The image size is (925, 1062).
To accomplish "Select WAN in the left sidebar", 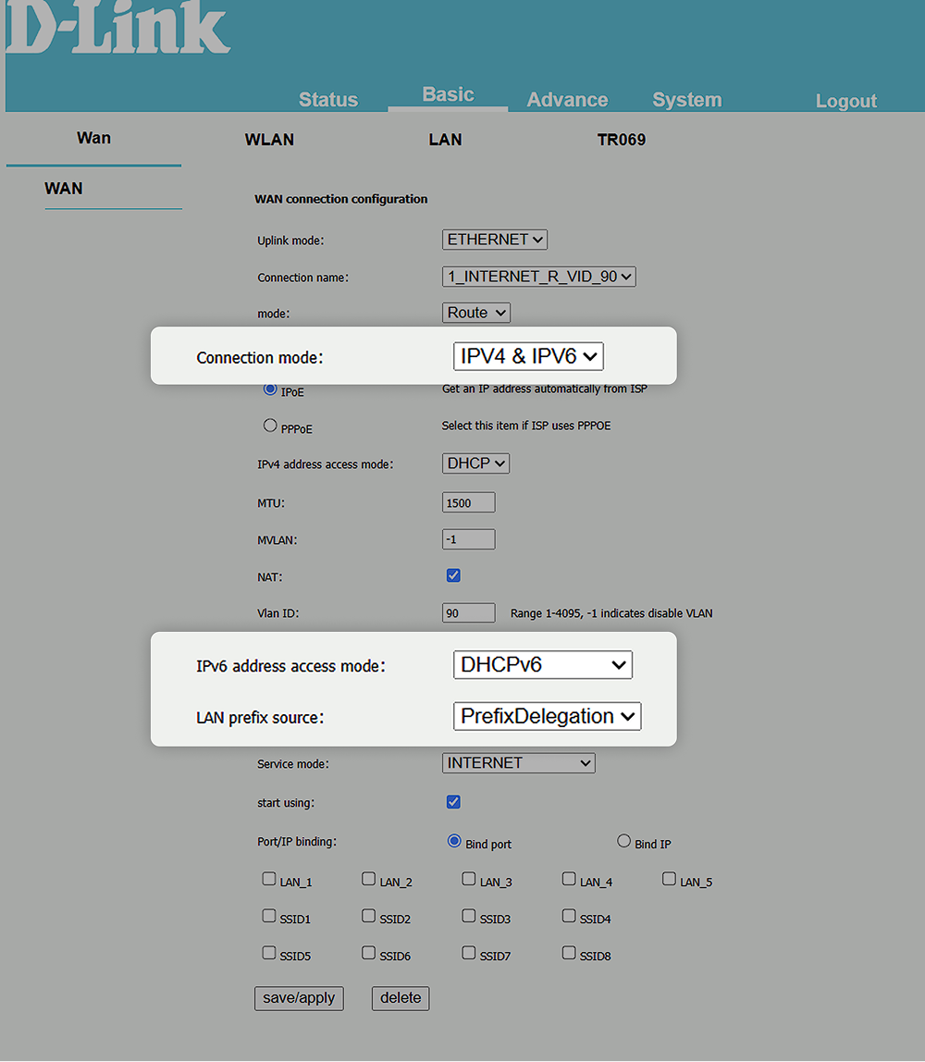I will pos(64,189).
